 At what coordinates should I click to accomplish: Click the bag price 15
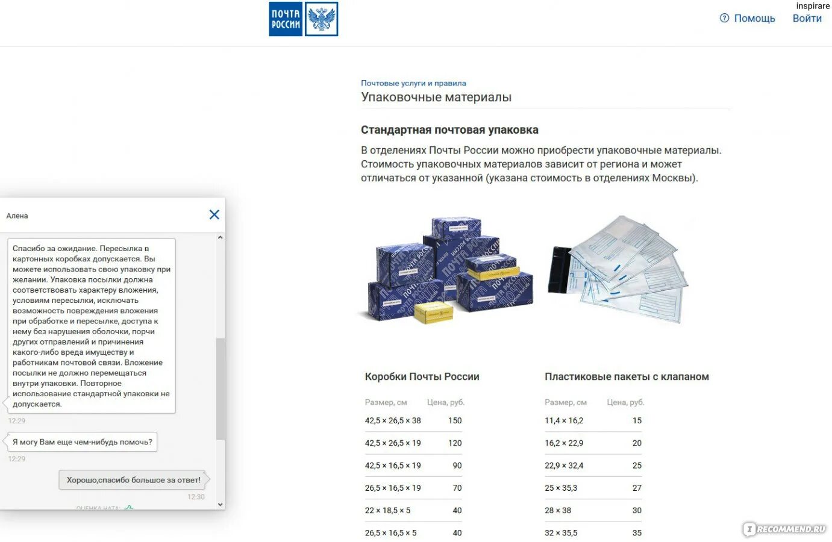click(637, 421)
